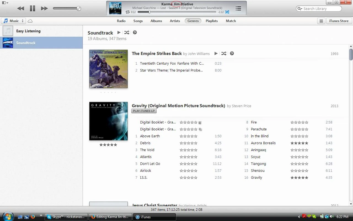The image size is (353, 221).
Task: Open the John Williams artist link
Action: pos(199,54)
